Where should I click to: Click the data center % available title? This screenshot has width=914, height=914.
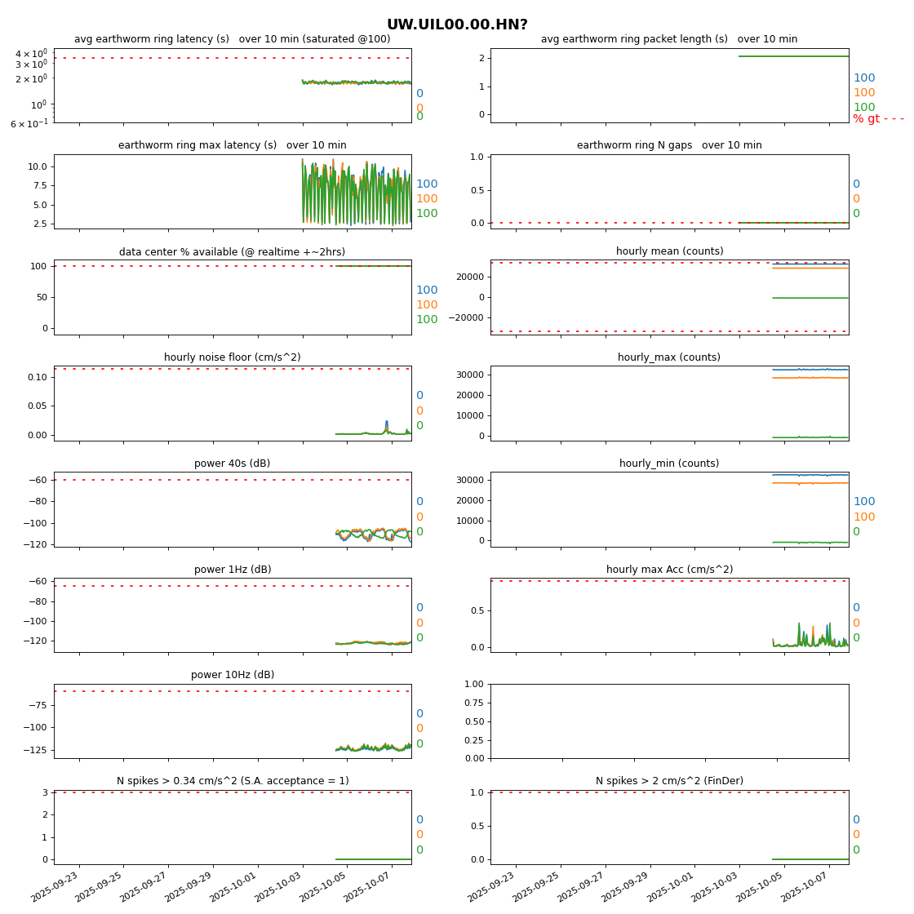click(x=233, y=252)
